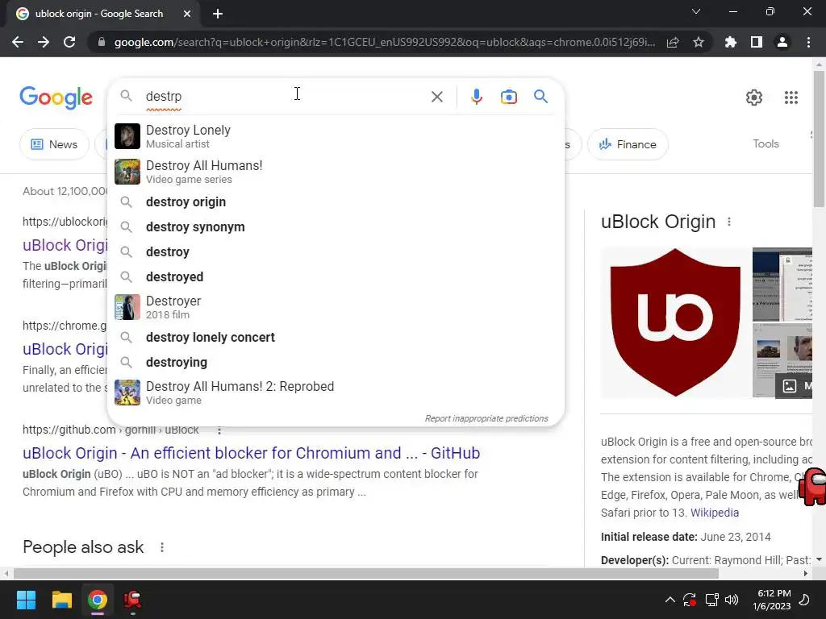Go back to the previous page

[18, 42]
